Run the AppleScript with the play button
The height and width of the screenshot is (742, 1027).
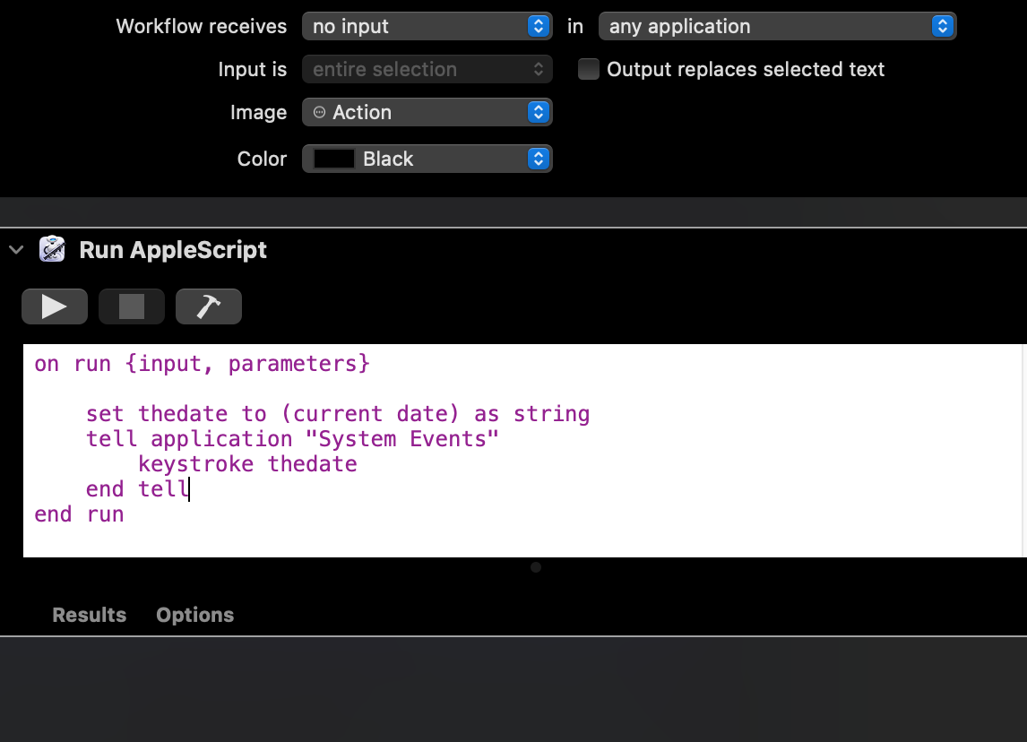[x=55, y=306]
